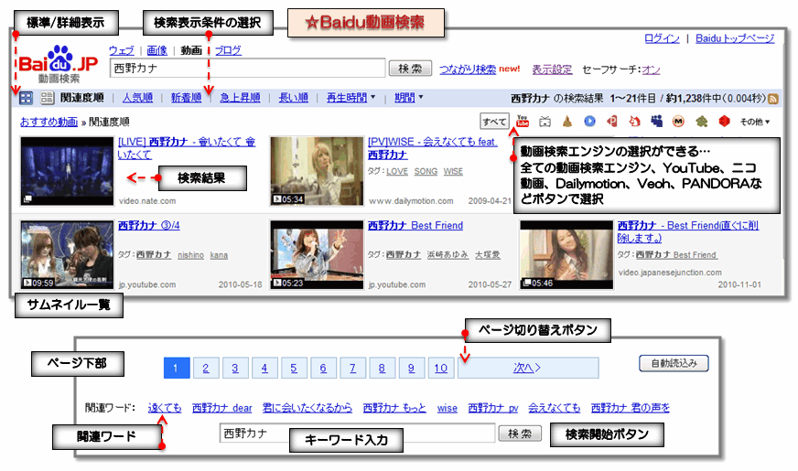This screenshot has width=798, height=471.
Task: Go to results page 5
Action: [294, 368]
